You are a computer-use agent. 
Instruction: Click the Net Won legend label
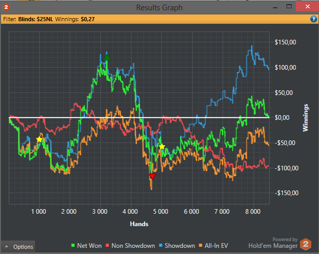click(x=89, y=246)
